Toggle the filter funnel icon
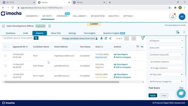188x106 pixels. (x=143, y=38)
